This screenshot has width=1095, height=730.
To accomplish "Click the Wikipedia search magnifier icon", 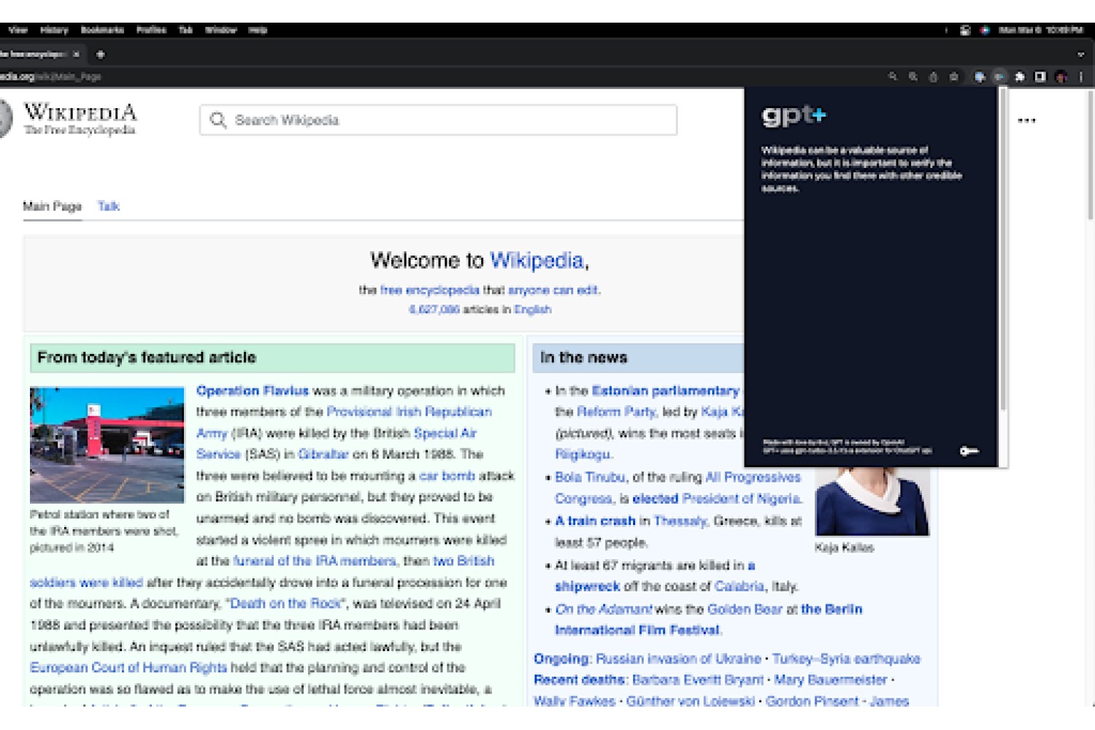I will click(218, 120).
